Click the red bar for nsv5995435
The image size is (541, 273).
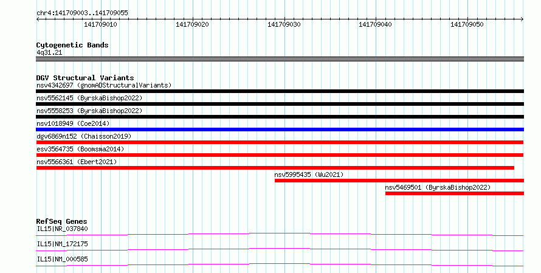point(399,181)
